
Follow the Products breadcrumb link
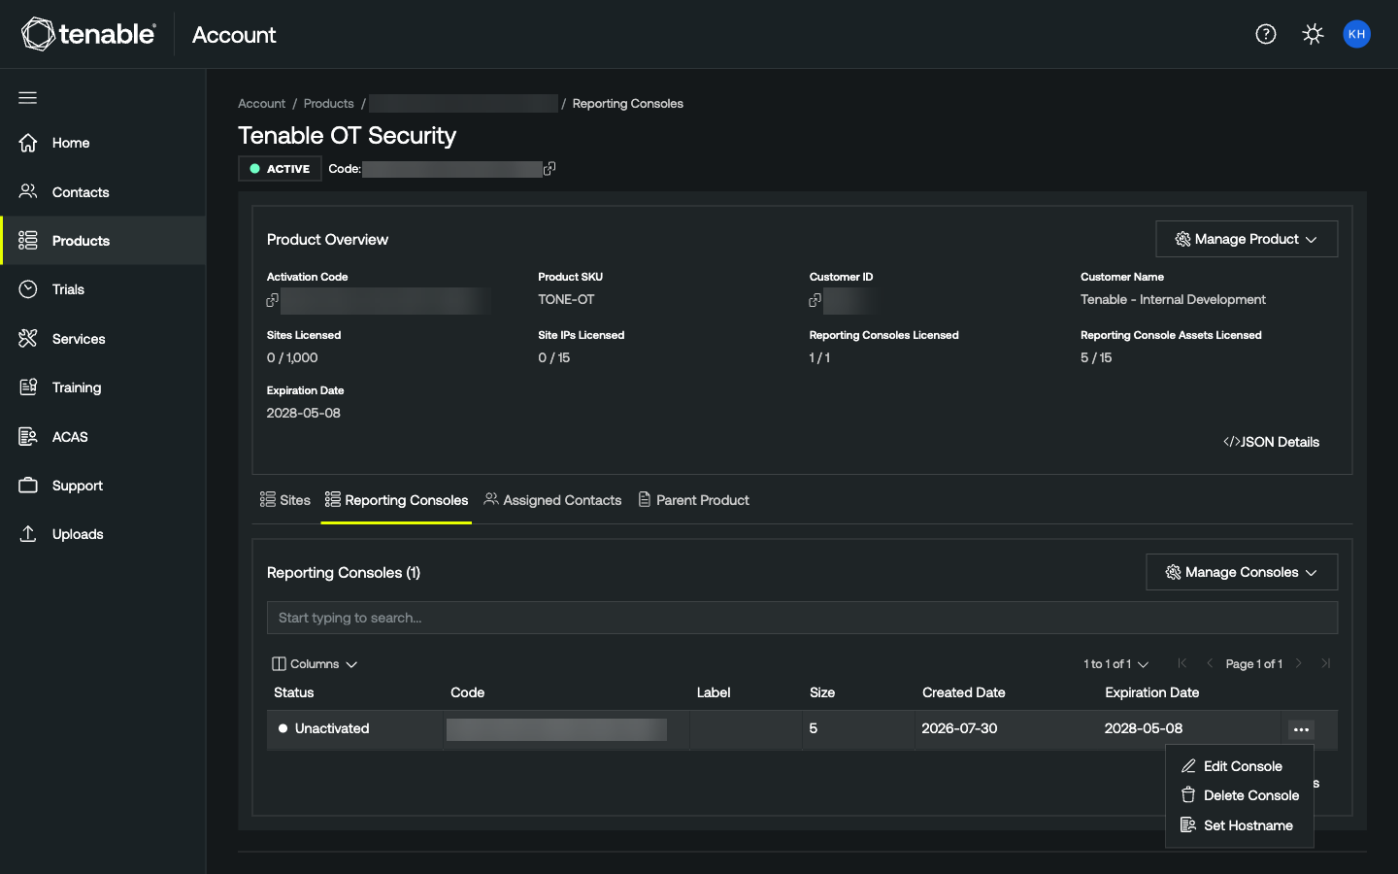click(329, 104)
